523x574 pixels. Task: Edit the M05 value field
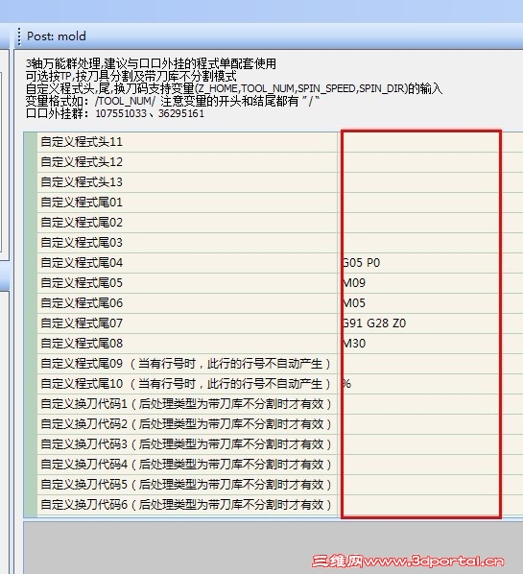point(431,303)
